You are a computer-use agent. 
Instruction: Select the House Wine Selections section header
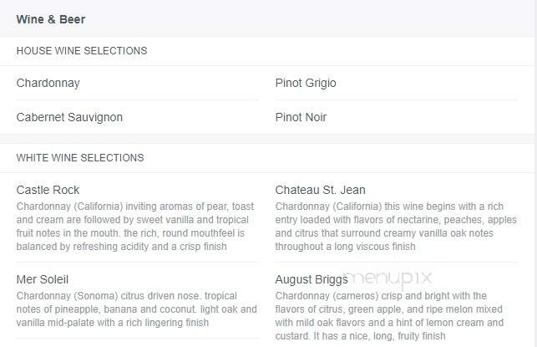(x=82, y=51)
